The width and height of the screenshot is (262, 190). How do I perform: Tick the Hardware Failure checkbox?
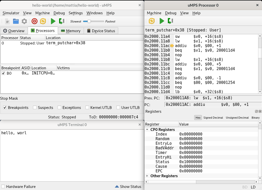click(x=3, y=187)
